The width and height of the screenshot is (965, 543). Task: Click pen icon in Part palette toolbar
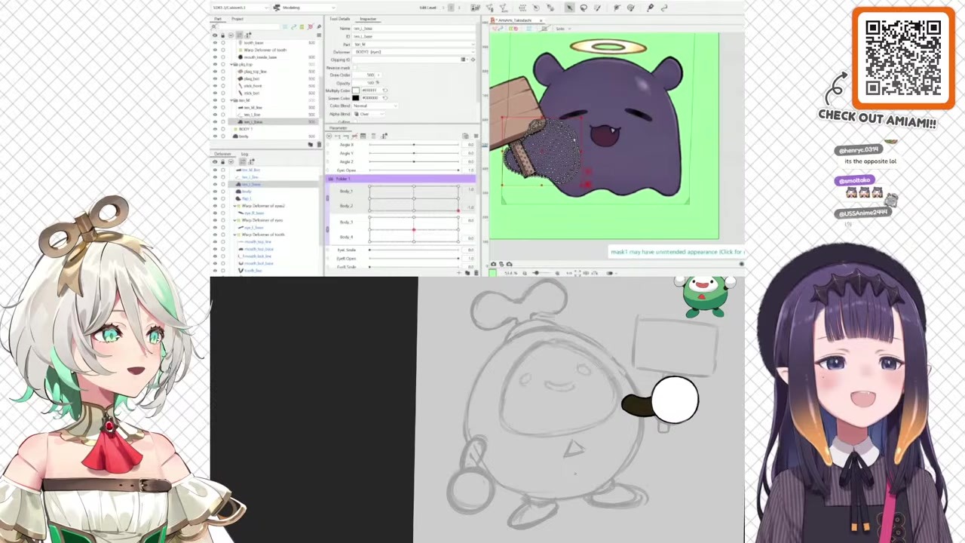[318, 27]
